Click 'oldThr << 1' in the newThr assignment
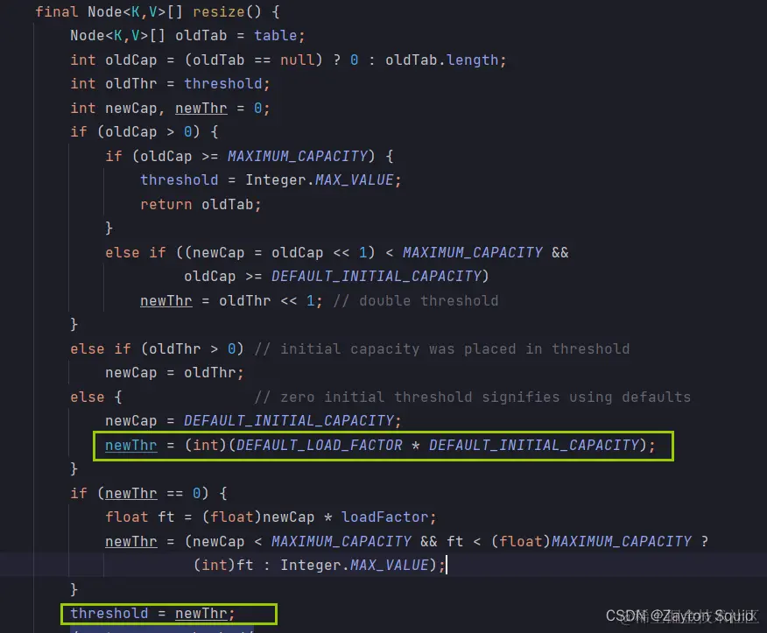Image resolution: width=767 pixels, height=633 pixels. pos(266,300)
